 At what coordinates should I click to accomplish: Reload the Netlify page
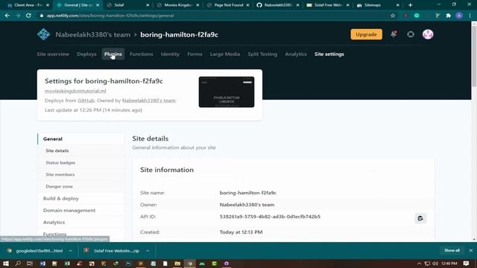(x=28, y=16)
